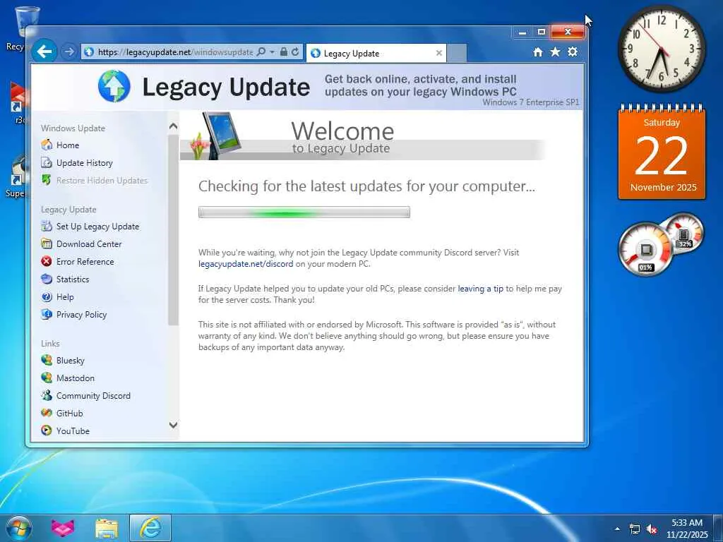The image size is (723, 542).
Task: Click the Statistics icon
Action: [47, 279]
